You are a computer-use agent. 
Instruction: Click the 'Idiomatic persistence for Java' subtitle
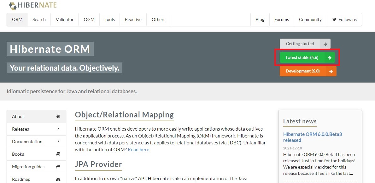coord(72,91)
